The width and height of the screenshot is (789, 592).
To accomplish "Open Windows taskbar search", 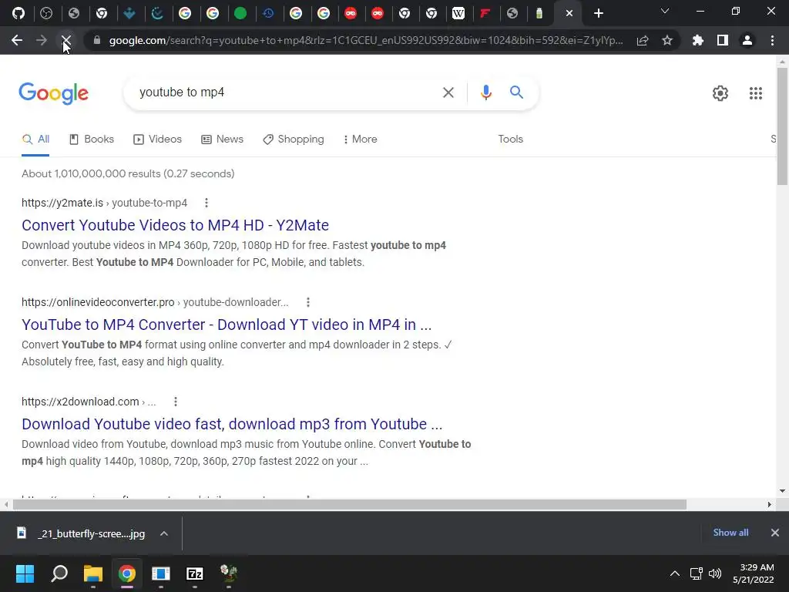I will point(59,573).
